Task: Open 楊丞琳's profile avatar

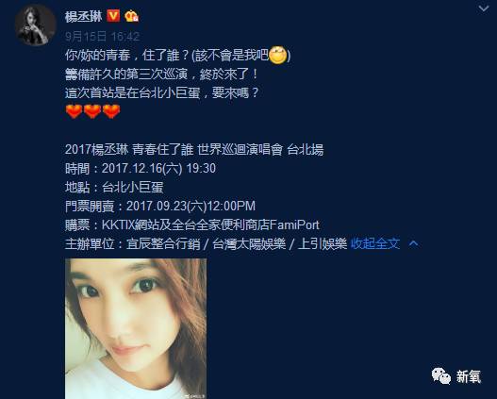Action: pos(36,25)
